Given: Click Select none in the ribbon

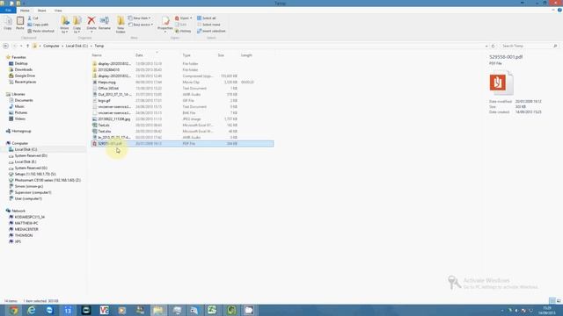Looking at the screenshot, I should [208, 25].
